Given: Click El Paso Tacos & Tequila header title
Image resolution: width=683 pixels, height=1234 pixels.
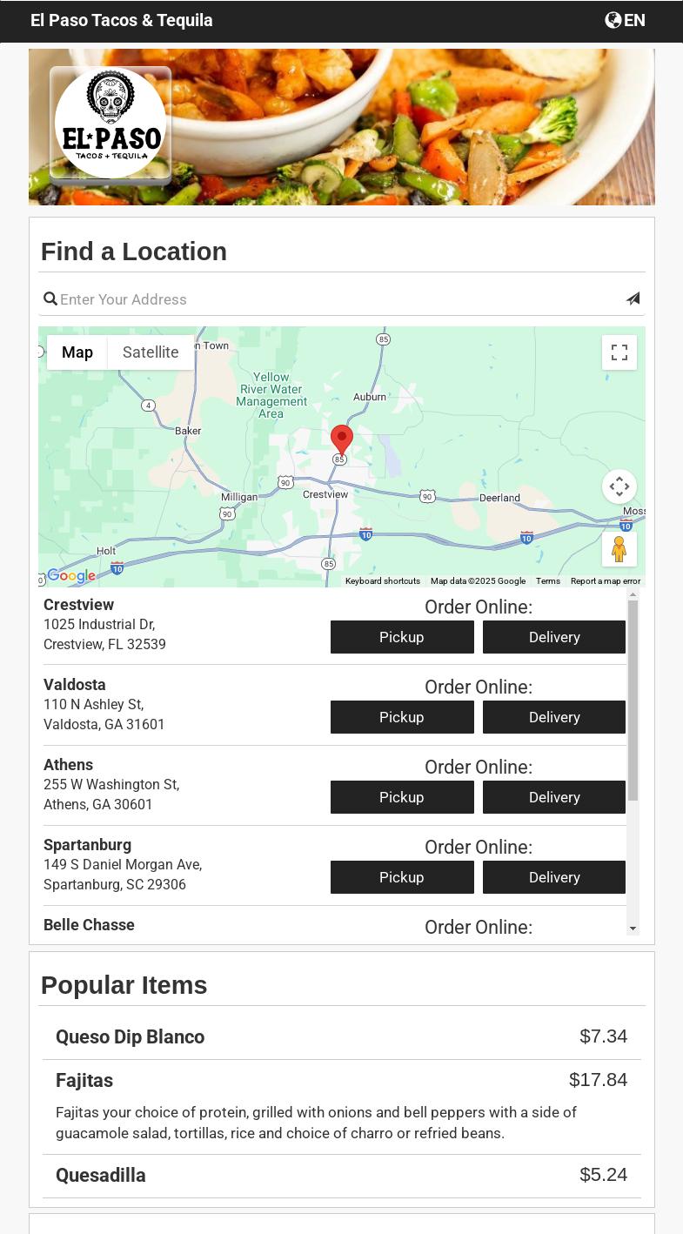Looking at the screenshot, I should point(122,20).
